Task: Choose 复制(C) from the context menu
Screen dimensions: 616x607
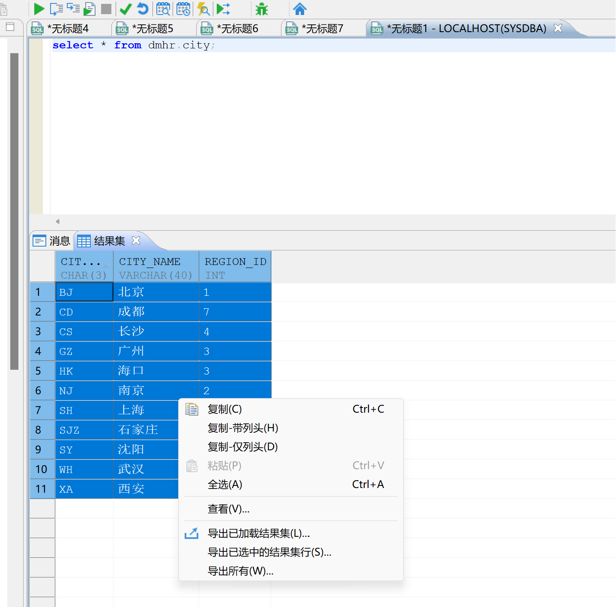Action: click(291, 409)
